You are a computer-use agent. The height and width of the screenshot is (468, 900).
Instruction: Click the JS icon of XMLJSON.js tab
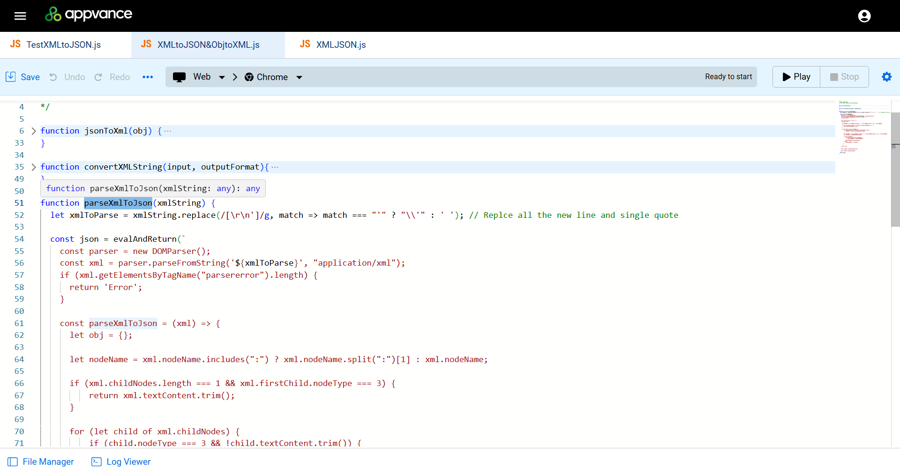[305, 44]
